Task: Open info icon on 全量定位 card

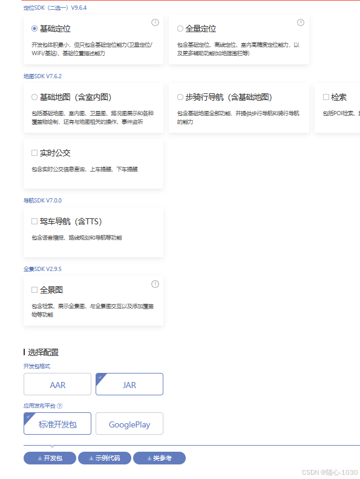Action: pos(301,22)
